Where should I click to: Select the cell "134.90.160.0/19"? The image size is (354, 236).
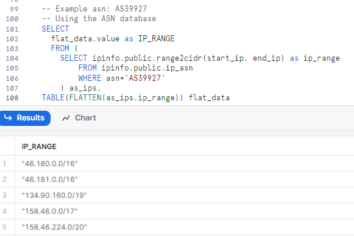click(54, 195)
